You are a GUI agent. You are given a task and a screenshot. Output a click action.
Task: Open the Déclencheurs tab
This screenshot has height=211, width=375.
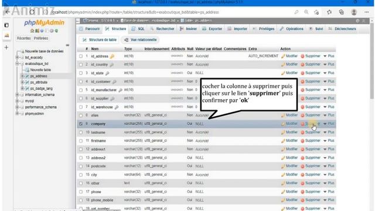[342, 29]
